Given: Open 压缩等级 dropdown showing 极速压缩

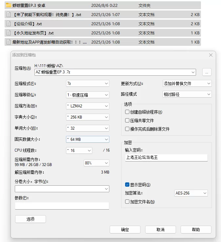Looking at the screenshot, I should click(88, 95).
